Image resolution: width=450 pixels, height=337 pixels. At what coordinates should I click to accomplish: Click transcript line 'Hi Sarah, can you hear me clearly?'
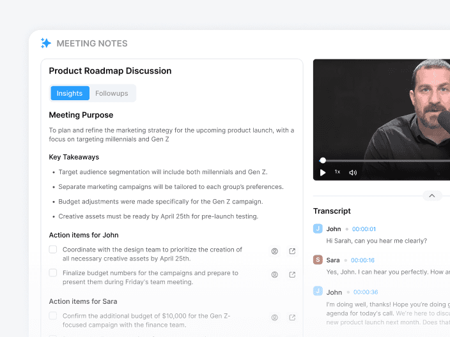pyautogui.click(x=376, y=241)
